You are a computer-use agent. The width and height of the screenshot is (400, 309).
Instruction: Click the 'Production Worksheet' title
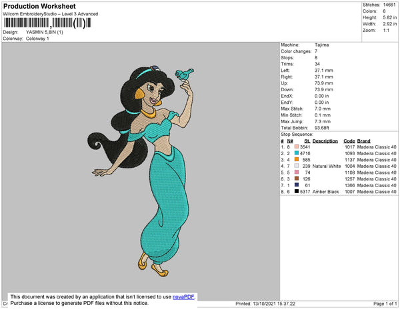click(39, 6)
